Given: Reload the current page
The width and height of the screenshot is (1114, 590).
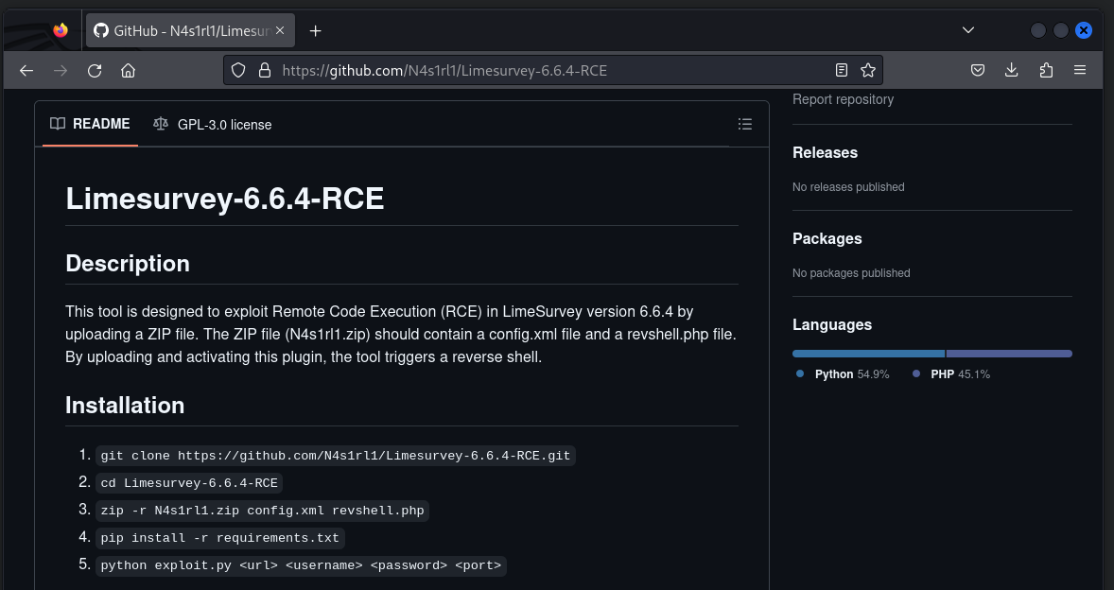Looking at the screenshot, I should point(95,71).
